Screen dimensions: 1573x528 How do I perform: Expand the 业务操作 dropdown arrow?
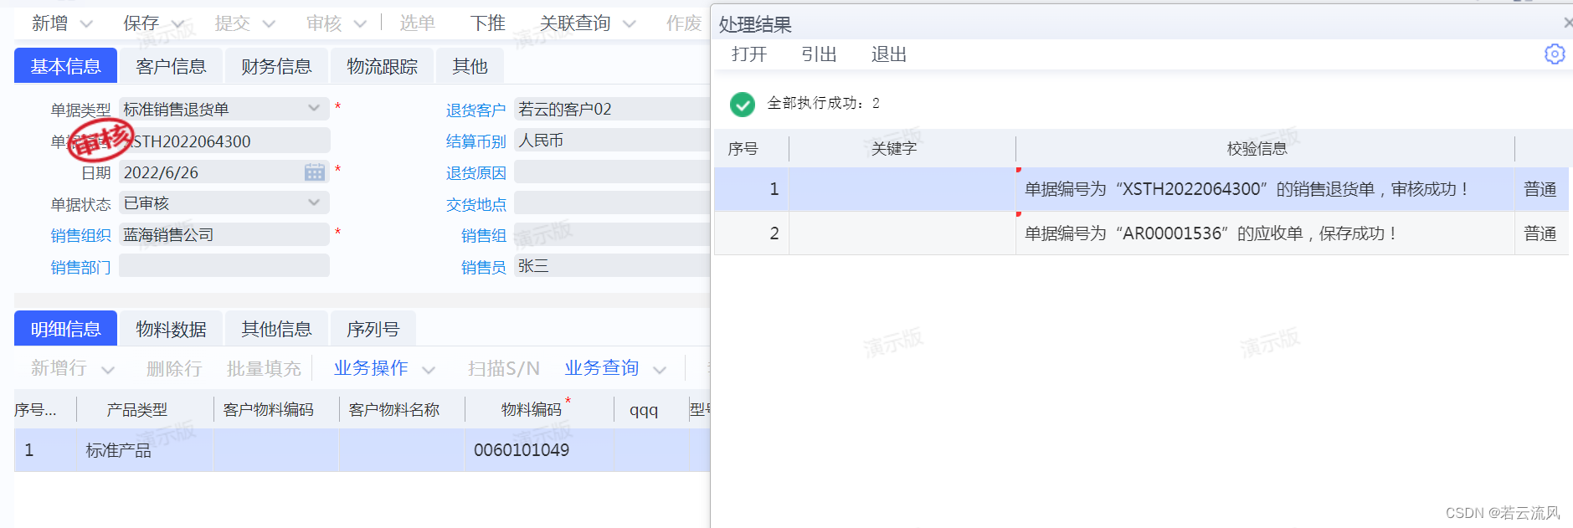[x=429, y=370]
